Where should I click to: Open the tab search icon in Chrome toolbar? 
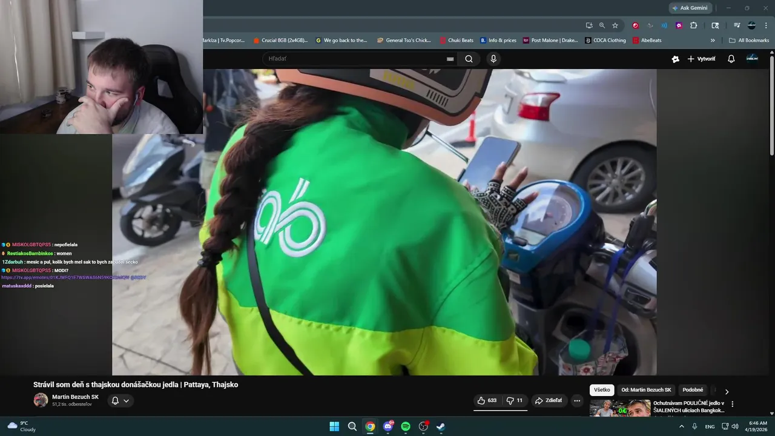(x=715, y=25)
